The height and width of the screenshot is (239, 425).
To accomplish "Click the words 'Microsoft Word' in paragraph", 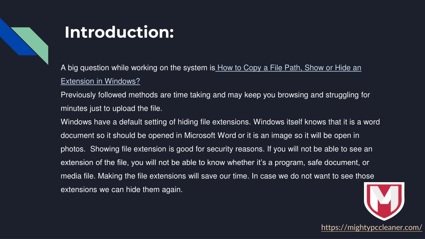I will [210, 136].
